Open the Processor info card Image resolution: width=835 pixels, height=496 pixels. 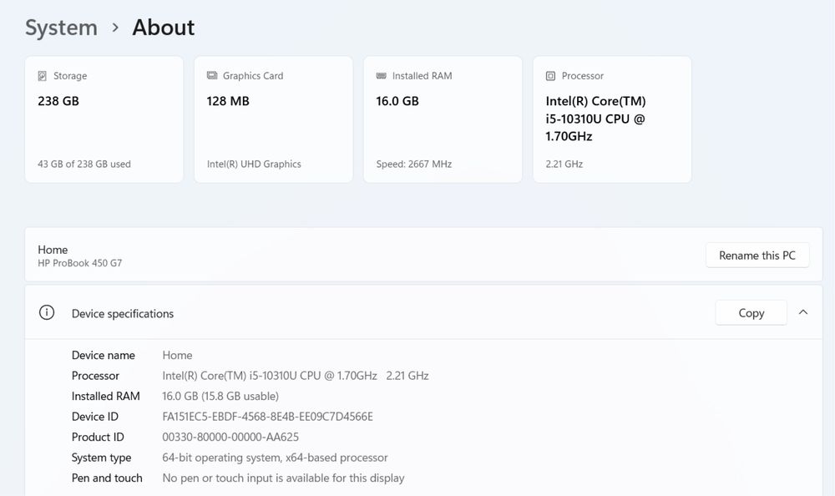tap(612, 119)
